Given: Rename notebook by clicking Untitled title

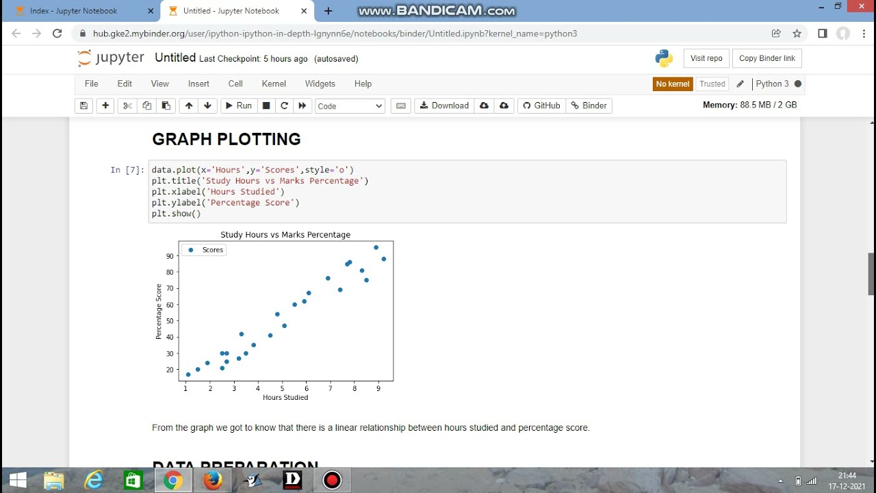Looking at the screenshot, I should click(175, 58).
